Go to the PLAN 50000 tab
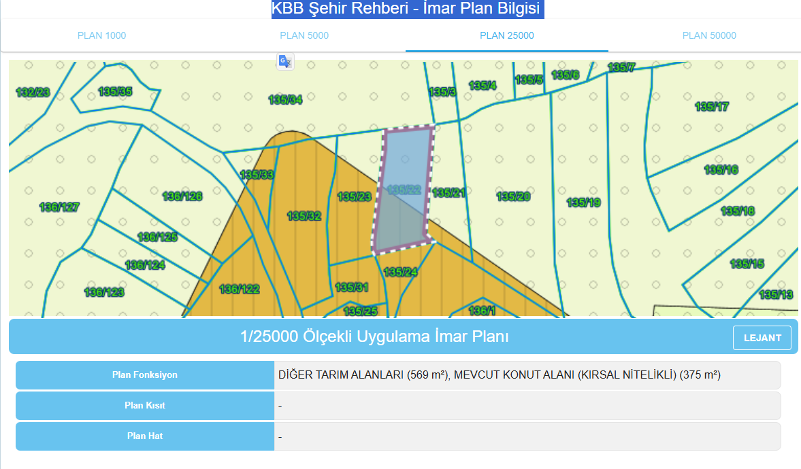801x469 pixels. (x=709, y=35)
